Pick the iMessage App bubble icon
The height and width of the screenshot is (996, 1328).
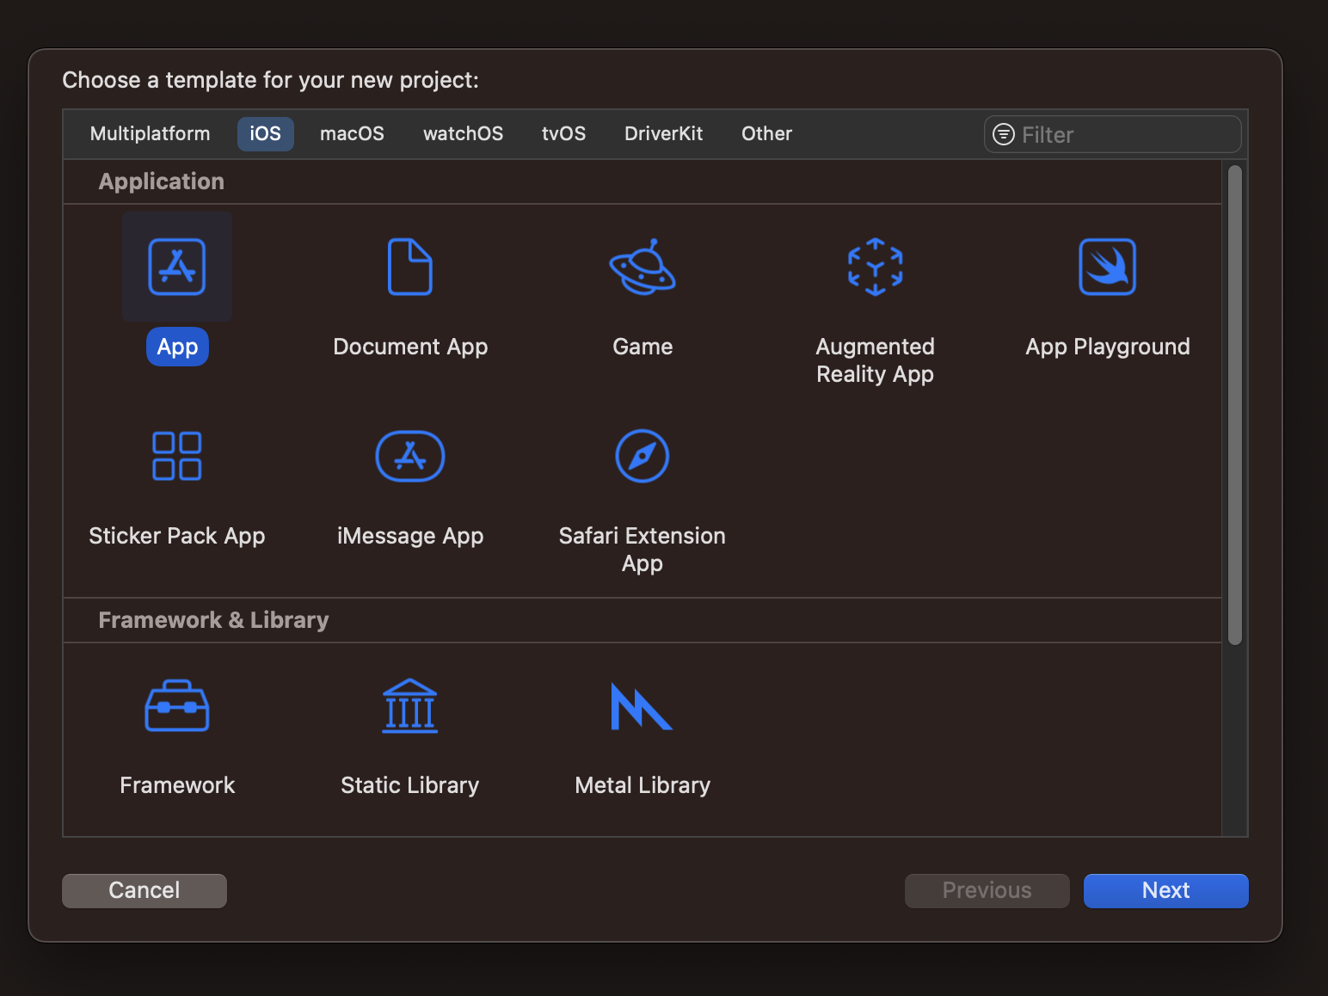[x=410, y=456]
